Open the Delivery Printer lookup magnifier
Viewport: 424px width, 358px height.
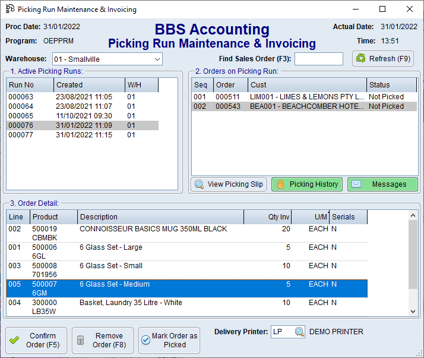[299, 332]
